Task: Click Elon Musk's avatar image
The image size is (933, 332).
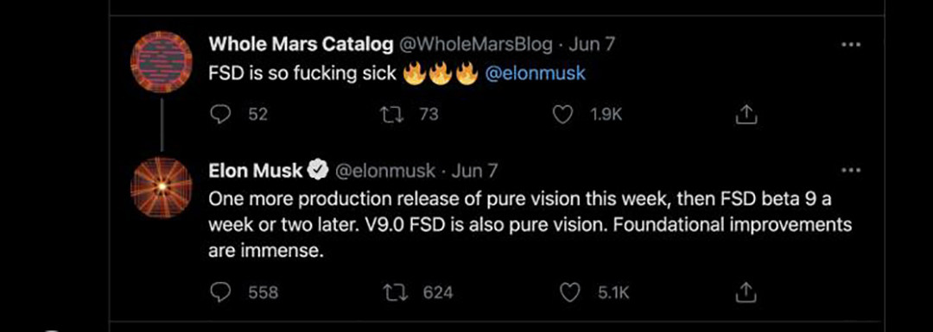Action: (162, 187)
